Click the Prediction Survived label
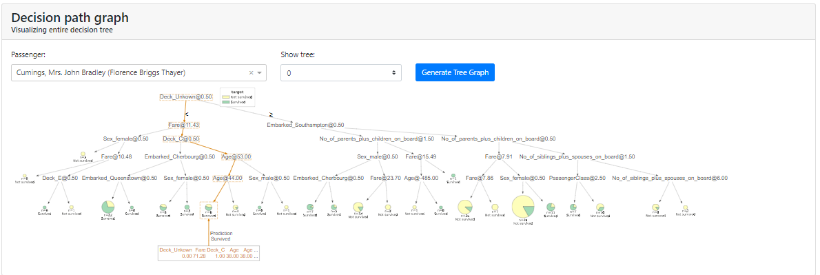Screen dimensions: 820x275 pyautogui.click(x=221, y=236)
